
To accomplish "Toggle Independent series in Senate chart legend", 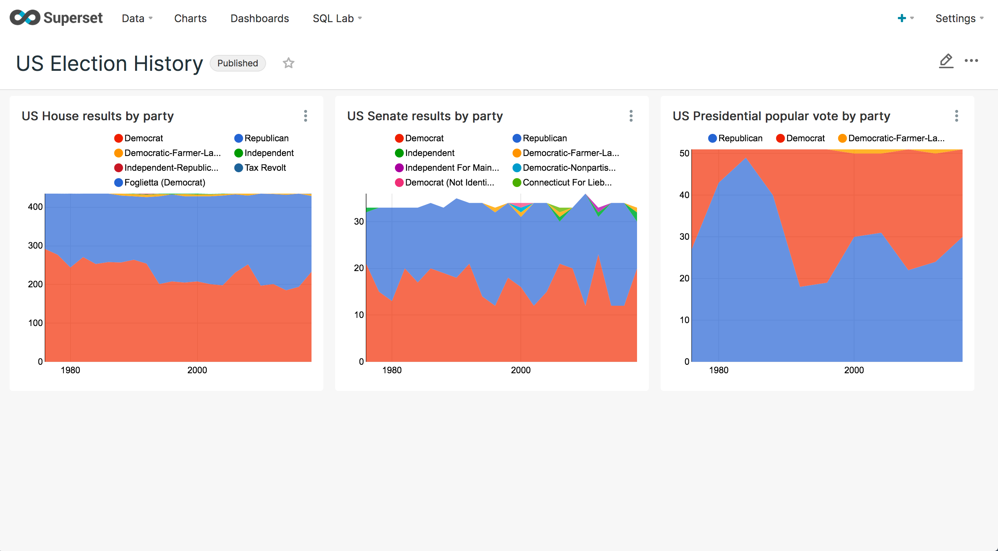I will [429, 153].
